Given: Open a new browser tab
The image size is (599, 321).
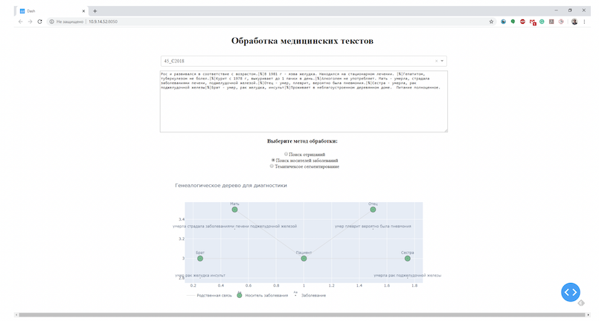Looking at the screenshot, I should click(x=95, y=10).
